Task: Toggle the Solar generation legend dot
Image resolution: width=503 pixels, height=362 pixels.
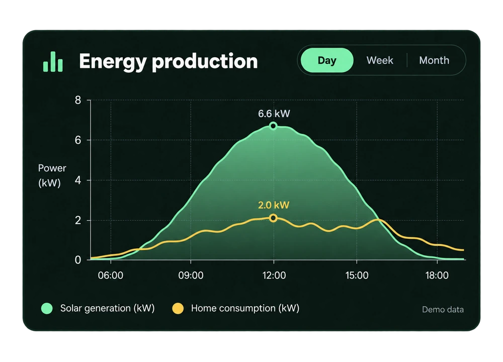Action: (x=47, y=308)
